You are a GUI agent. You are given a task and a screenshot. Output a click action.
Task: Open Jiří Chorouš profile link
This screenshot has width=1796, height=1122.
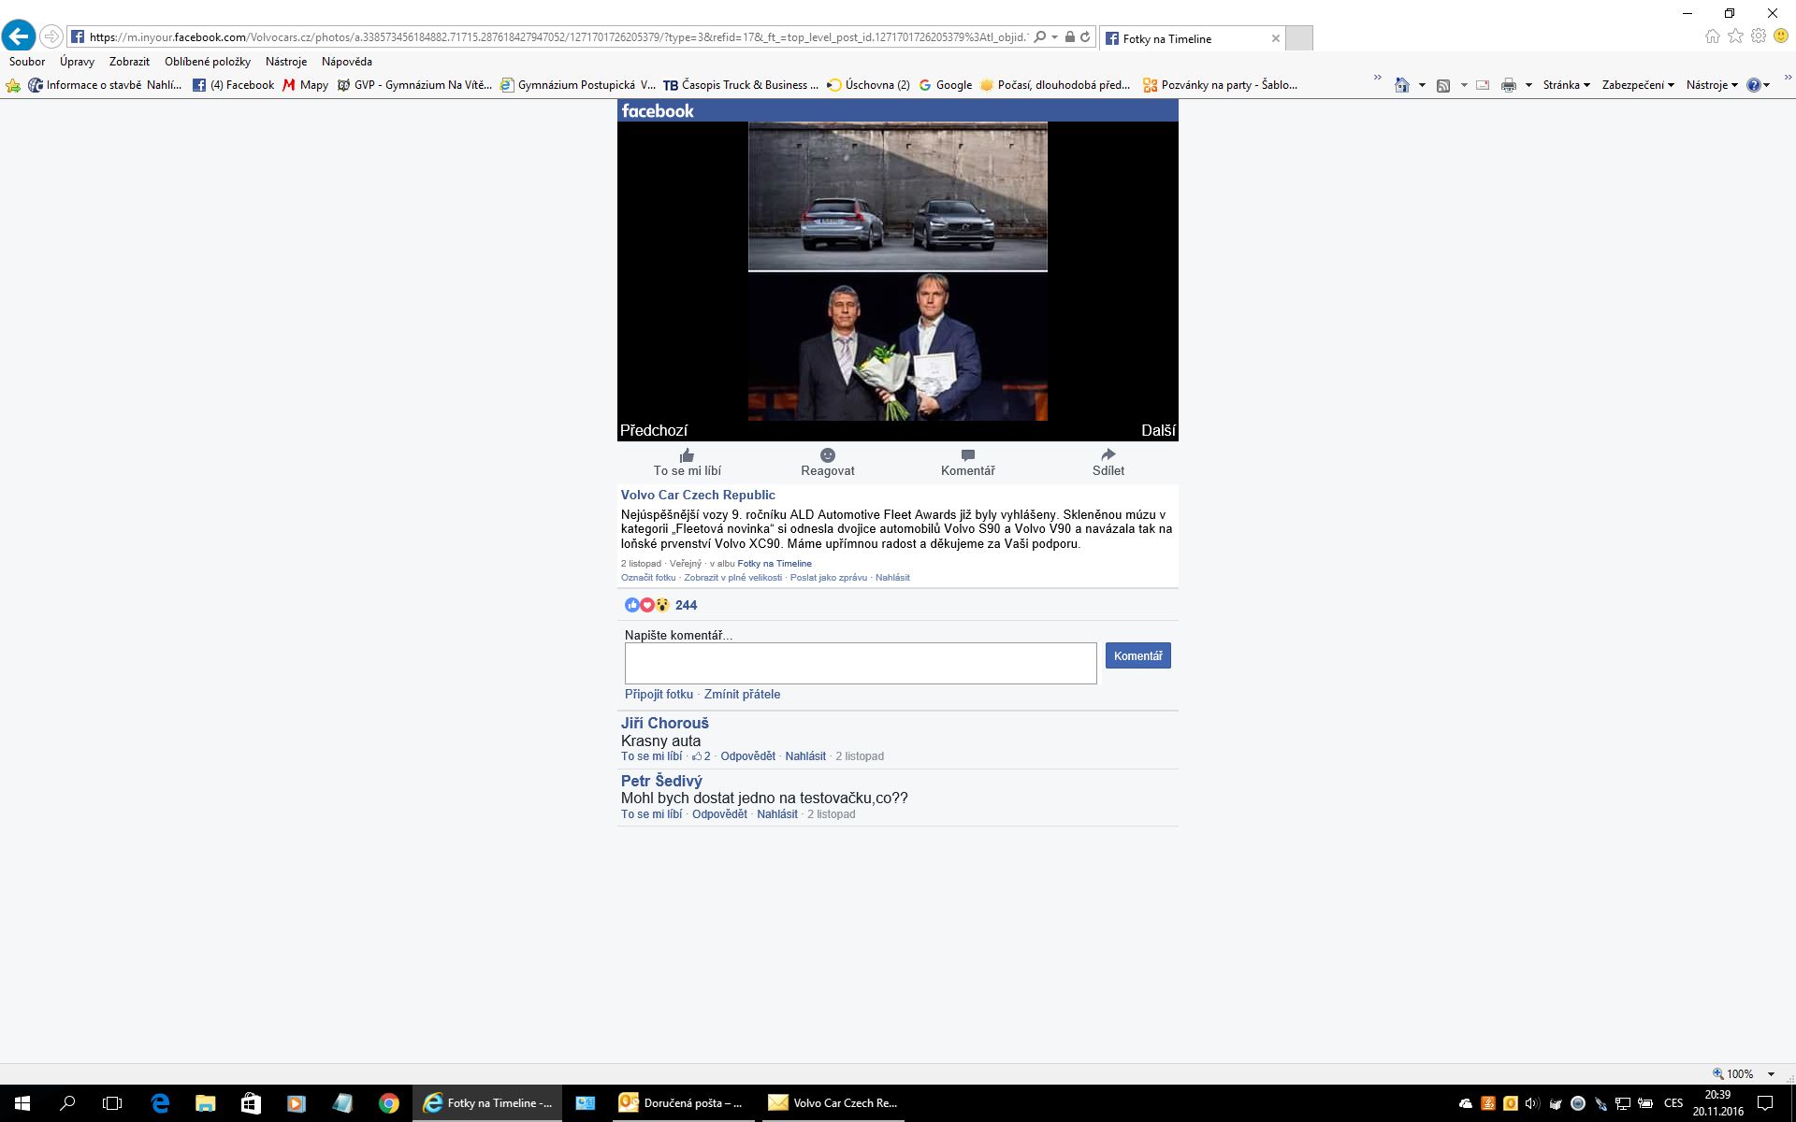(665, 723)
